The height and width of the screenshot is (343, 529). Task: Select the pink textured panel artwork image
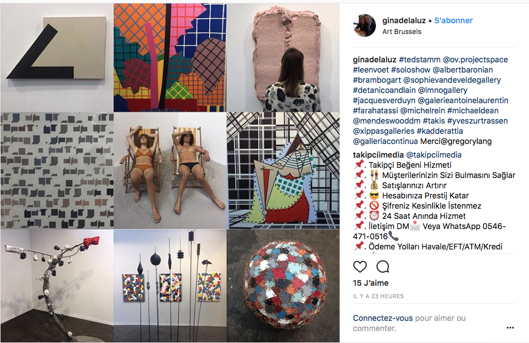tap(283, 58)
